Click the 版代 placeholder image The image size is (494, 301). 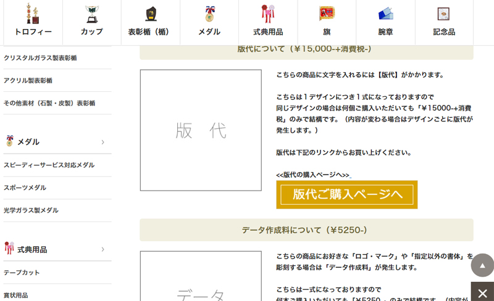tap(201, 130)
